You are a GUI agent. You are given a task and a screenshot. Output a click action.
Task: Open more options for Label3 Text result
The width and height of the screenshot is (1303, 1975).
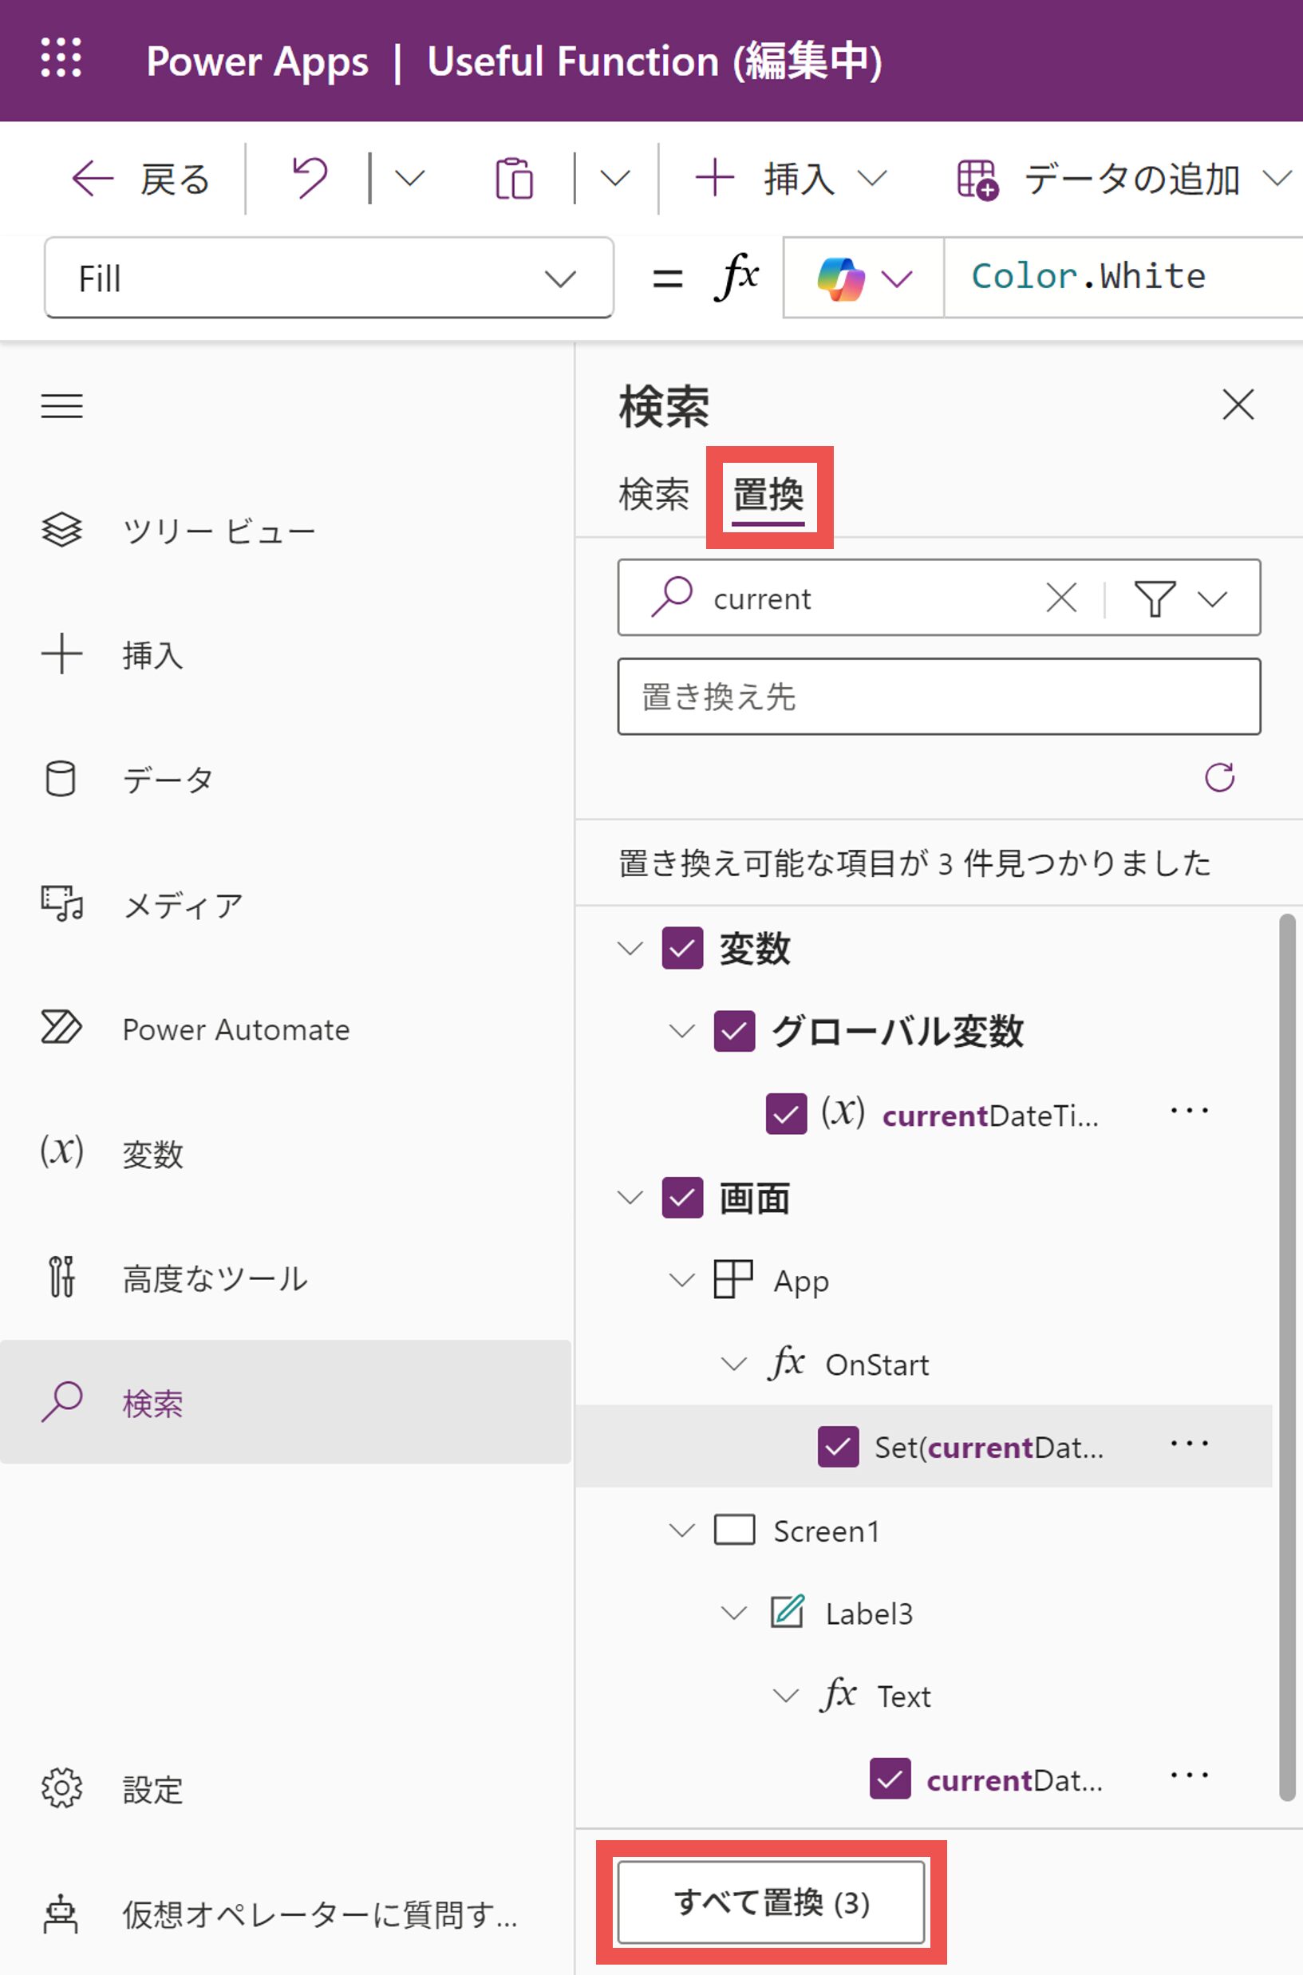[x=1189, y=1776]
